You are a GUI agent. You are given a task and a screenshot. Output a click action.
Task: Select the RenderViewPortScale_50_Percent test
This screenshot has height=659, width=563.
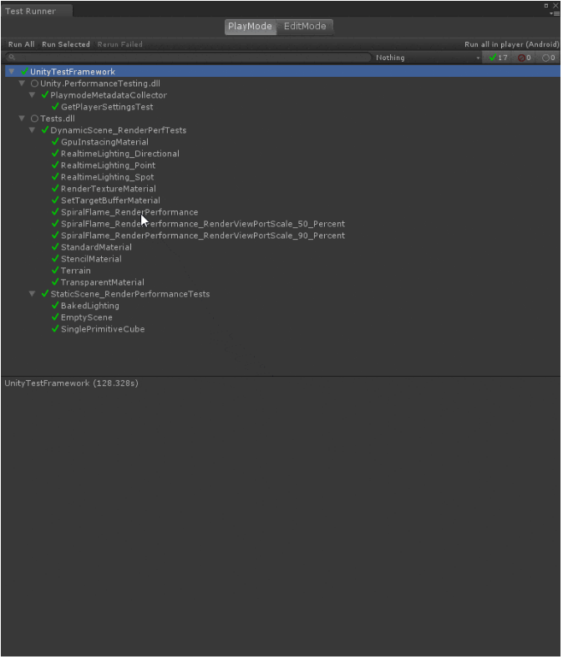pos(282,224)
